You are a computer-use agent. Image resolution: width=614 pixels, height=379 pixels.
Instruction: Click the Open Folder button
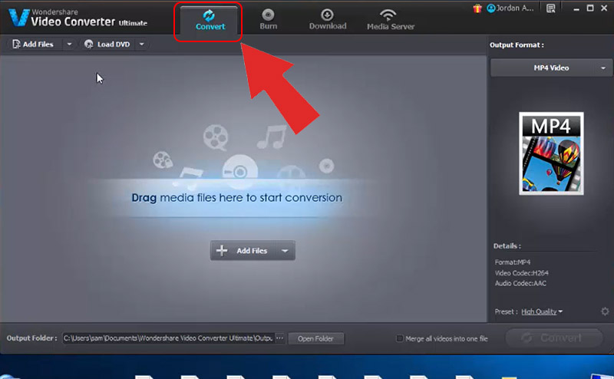coord(317,338)
